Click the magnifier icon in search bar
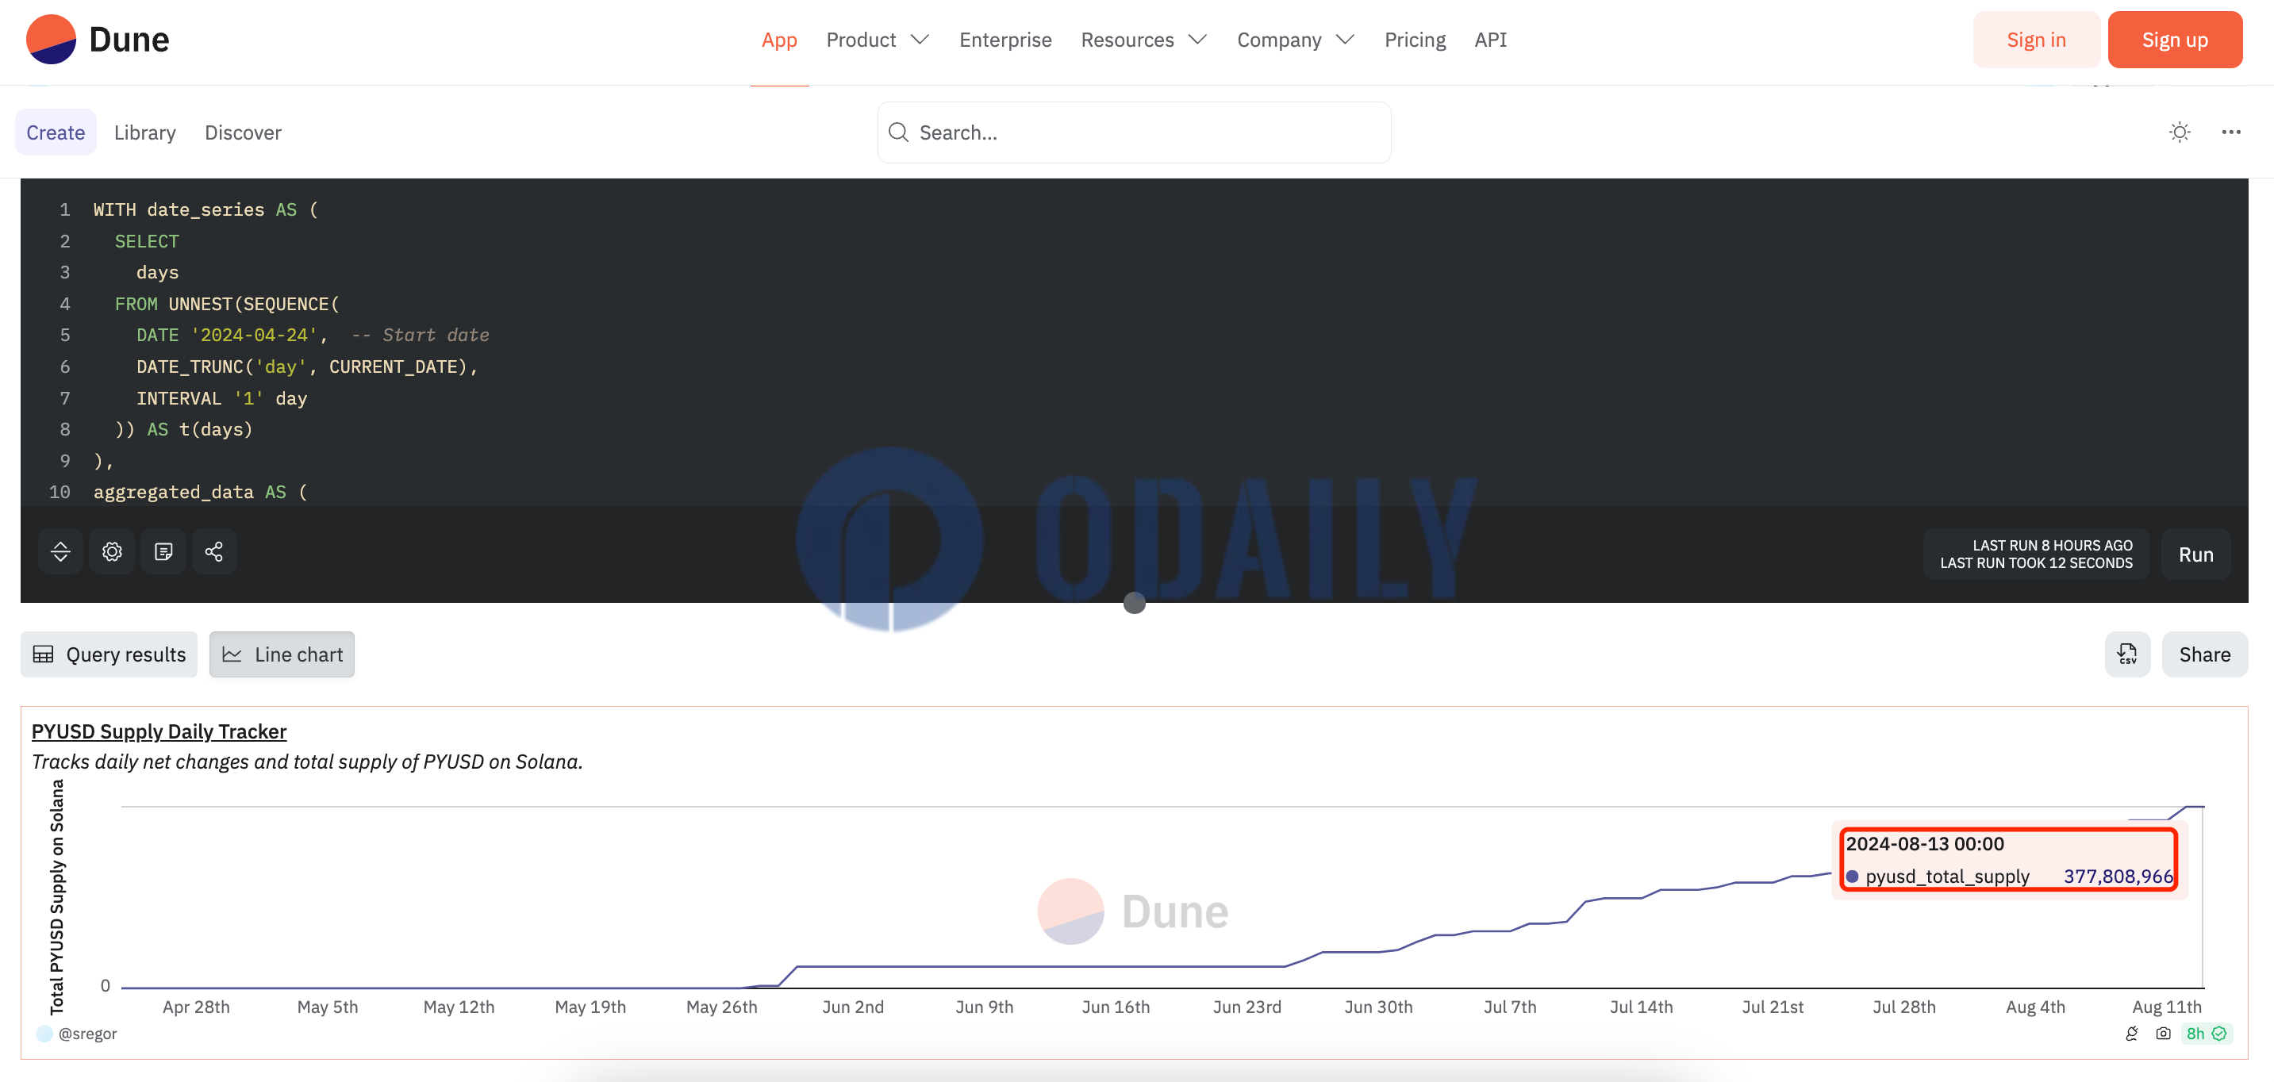Screen dimensions: 2274x1082 coord(897,132)
